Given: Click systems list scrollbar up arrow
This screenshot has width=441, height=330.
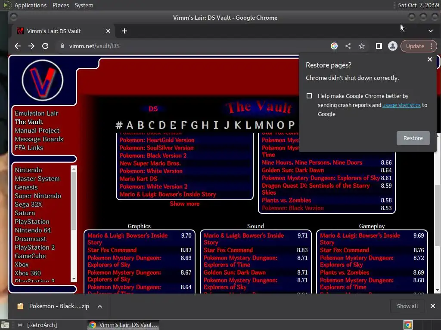Looking at the screenshot, I should coord(74,168).
